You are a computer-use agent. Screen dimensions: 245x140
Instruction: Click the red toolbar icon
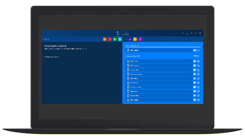pyautogui.click(x=110, y=39)
